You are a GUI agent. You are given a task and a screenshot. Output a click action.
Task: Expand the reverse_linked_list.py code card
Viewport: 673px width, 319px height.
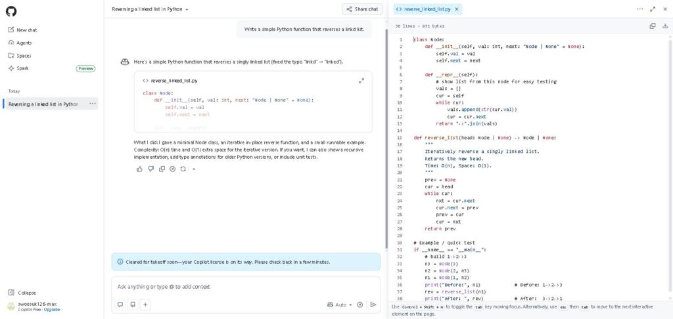click(x=361, y=81)
